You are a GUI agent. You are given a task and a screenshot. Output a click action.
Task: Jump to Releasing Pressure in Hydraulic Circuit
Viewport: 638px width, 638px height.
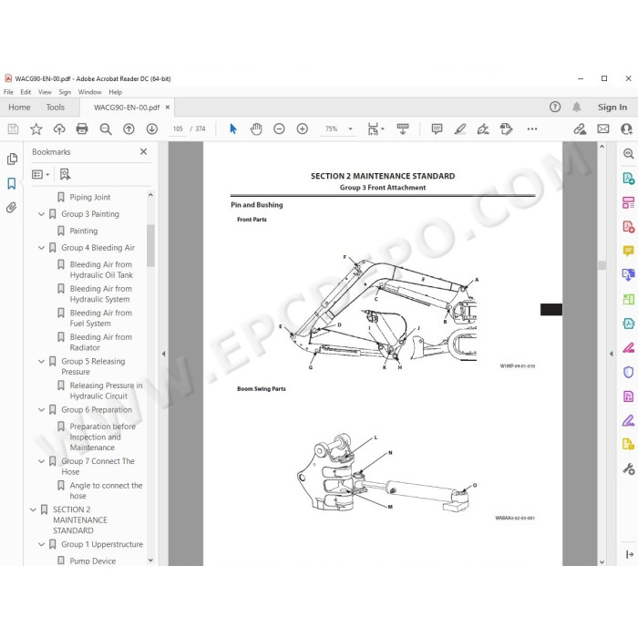click(x=107, y=391)
